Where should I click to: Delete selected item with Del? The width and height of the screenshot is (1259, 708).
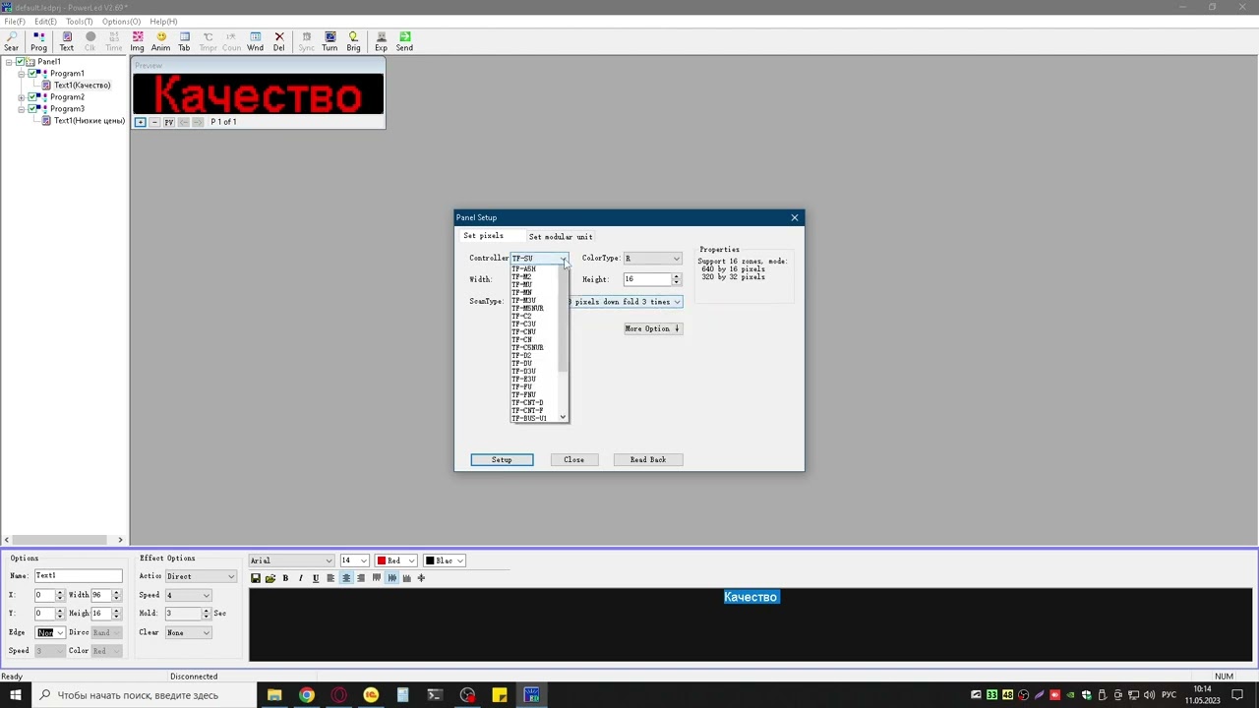click(278, 41)
